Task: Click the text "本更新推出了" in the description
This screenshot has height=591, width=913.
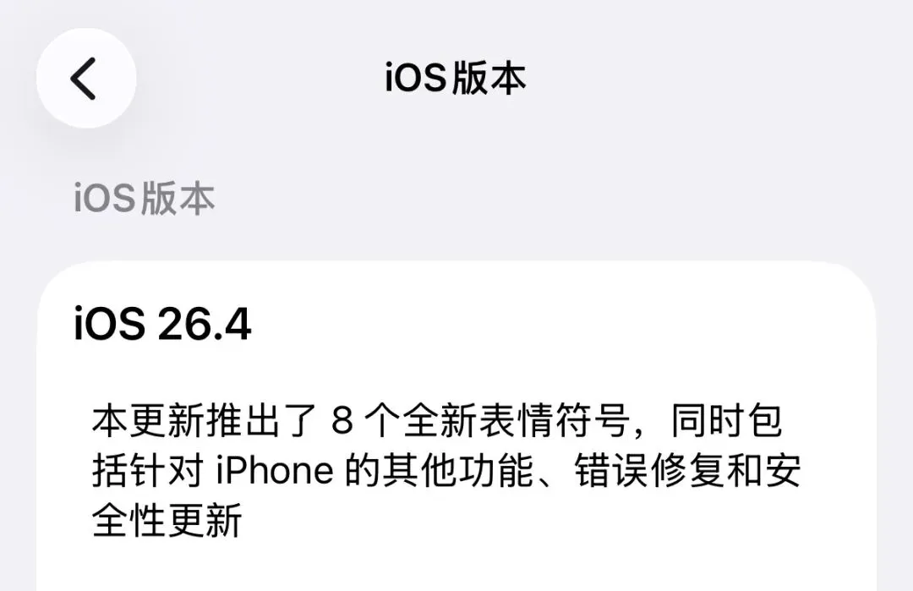Action: click(204, 420)
